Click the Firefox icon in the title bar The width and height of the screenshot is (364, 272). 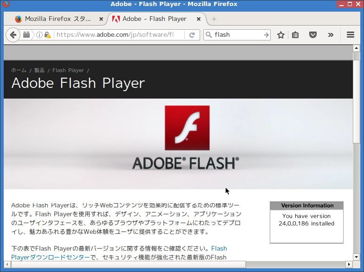click(6, 4)
